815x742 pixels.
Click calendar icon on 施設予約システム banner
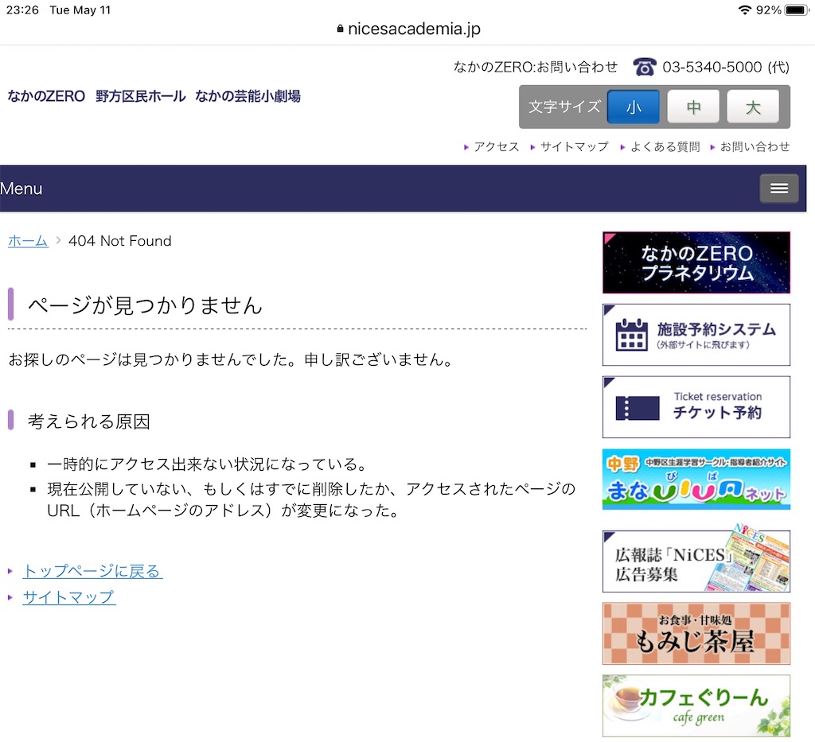tap(631, 335)
